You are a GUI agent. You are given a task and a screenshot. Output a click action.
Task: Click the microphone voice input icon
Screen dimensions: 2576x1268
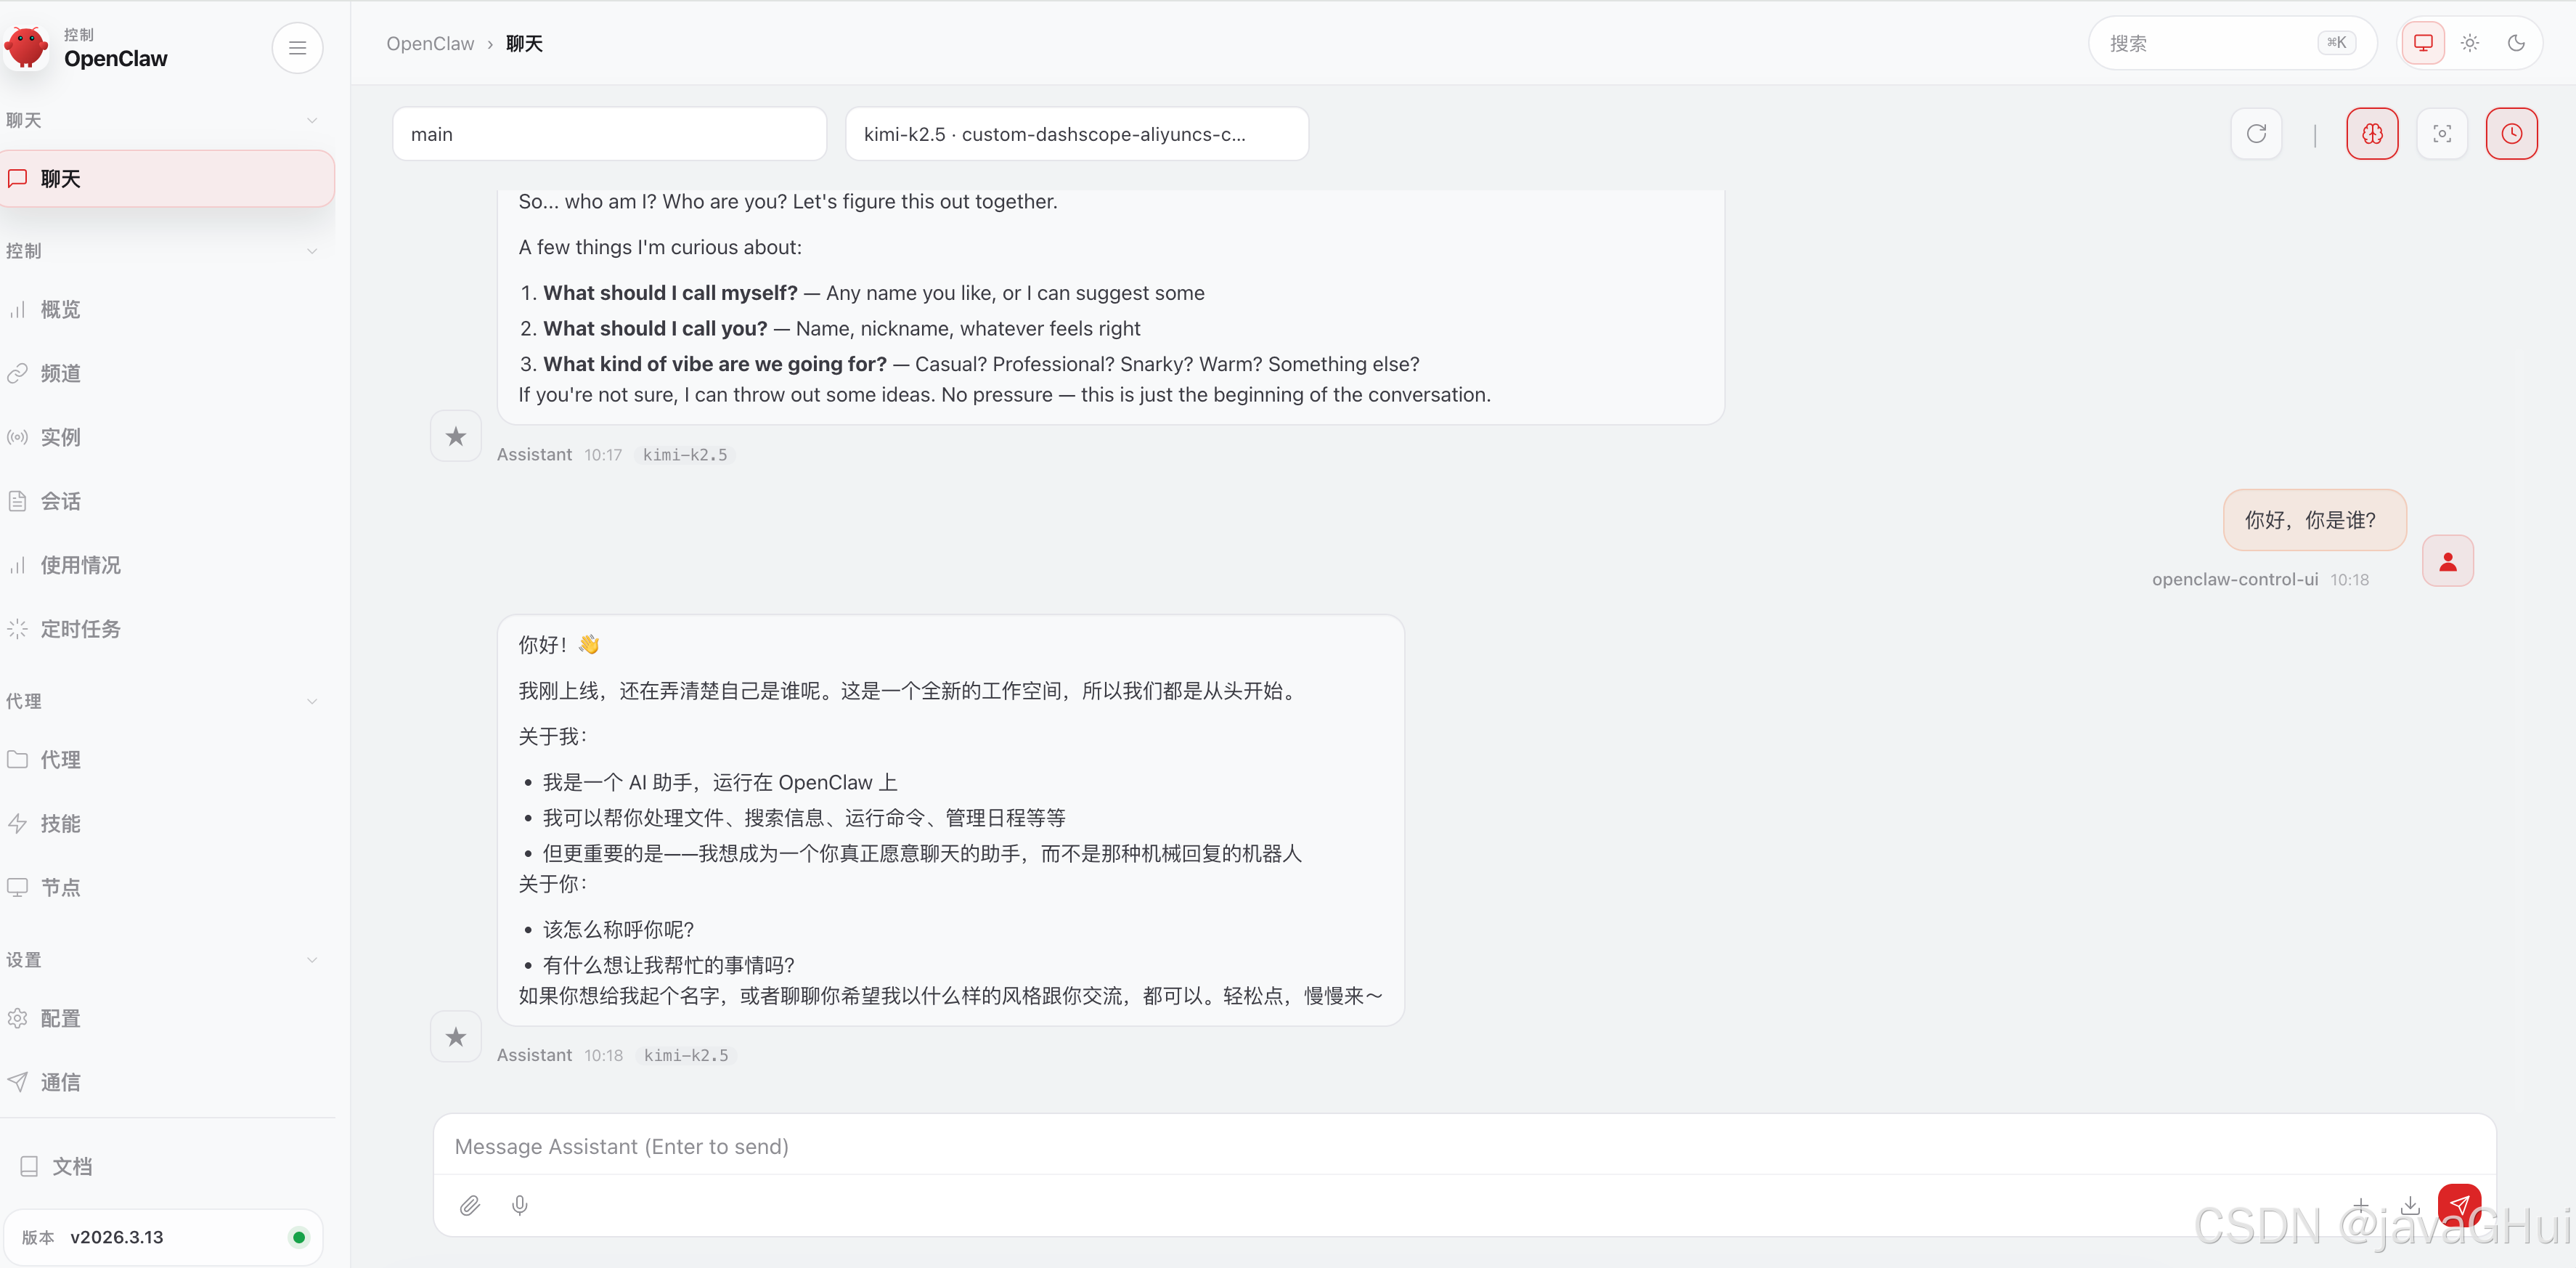[519, 1205]
